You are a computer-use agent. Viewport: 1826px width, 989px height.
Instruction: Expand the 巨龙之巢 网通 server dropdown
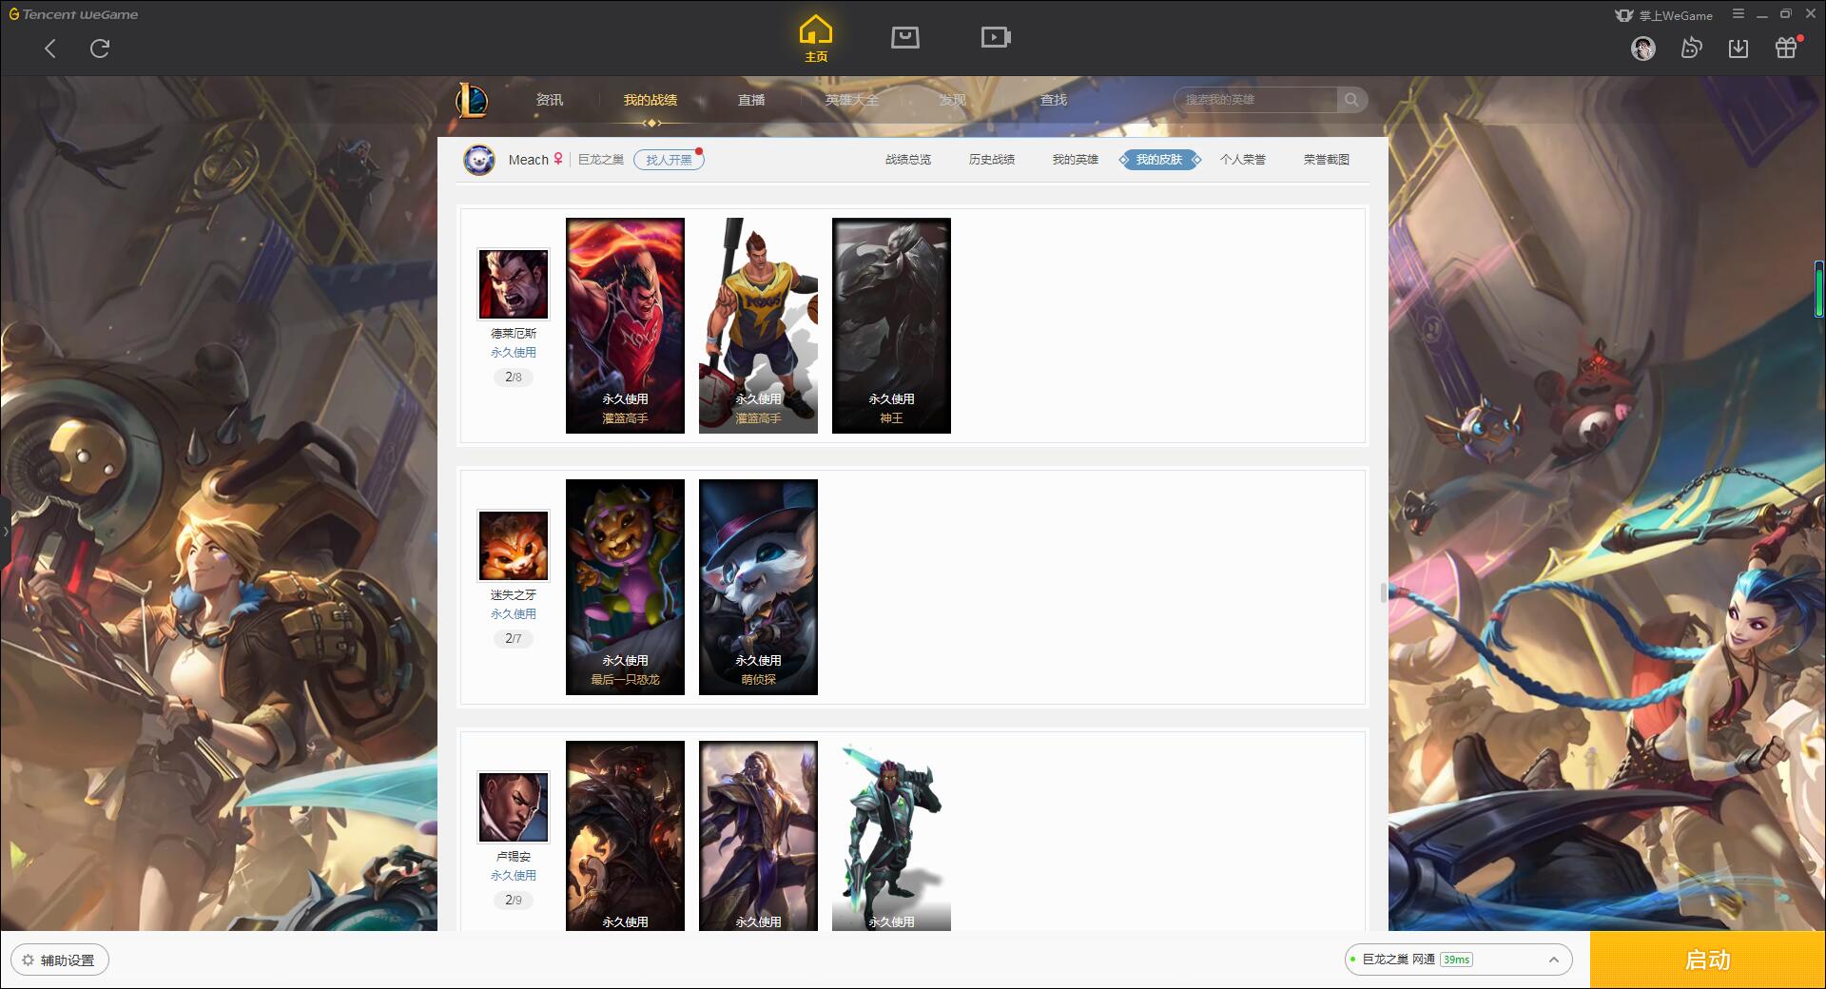1458,960
